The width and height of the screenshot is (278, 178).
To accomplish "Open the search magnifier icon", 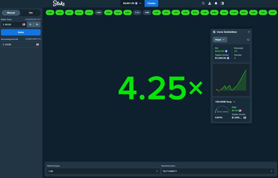I will point(203,3).
